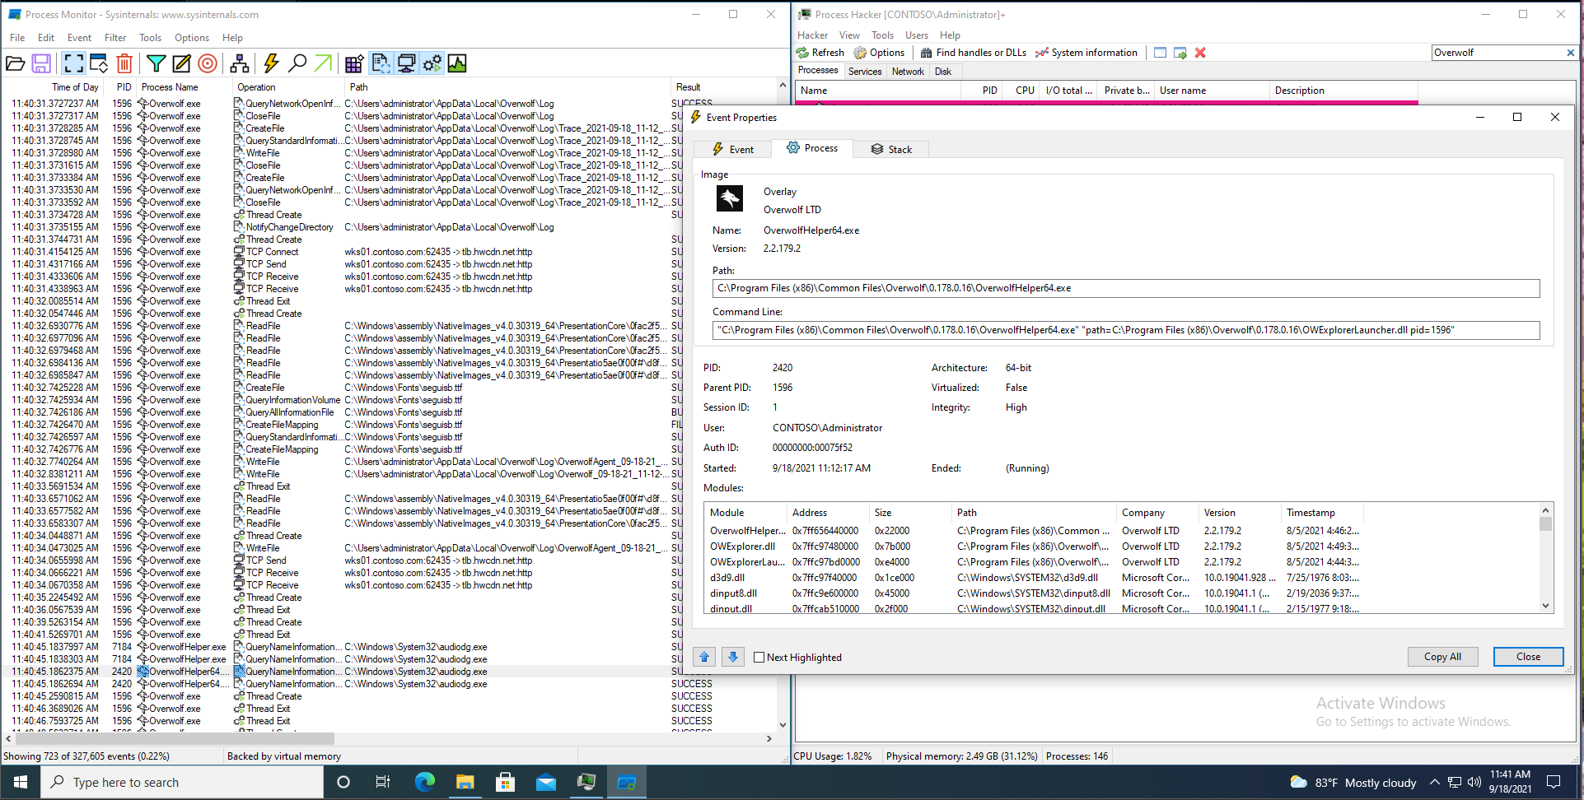Screen dimensions: 1584x800
Task: Click the lightning bolt Event Properties toolbar icon
Action: click(271, 63)
